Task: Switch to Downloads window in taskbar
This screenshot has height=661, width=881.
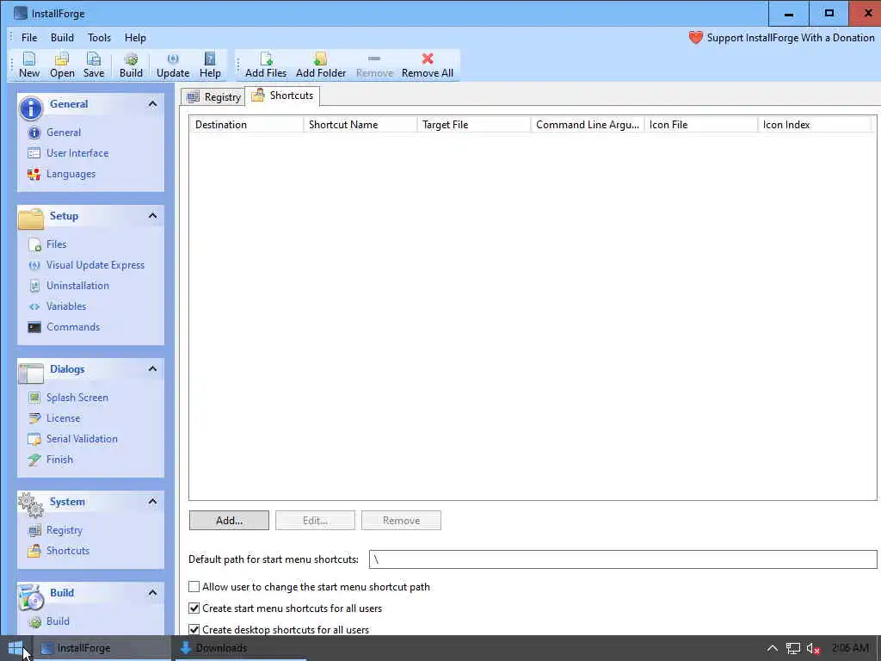Action: [x=241, y=649]
